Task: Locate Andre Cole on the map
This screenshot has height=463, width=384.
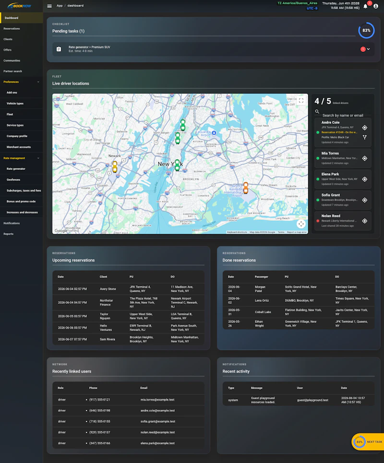Action: click(365, 128)
